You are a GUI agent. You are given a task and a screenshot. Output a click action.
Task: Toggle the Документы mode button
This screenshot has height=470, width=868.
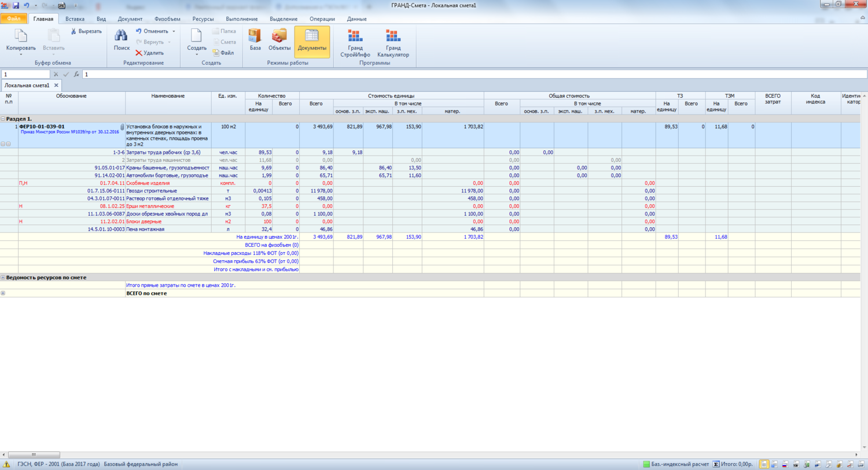tap(312, 41)
